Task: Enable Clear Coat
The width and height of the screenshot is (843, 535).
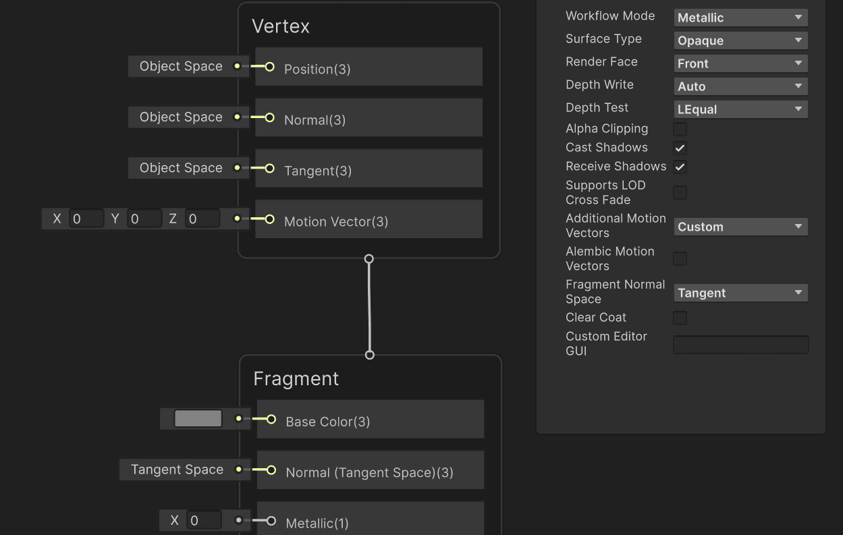Action: point(680,318)
